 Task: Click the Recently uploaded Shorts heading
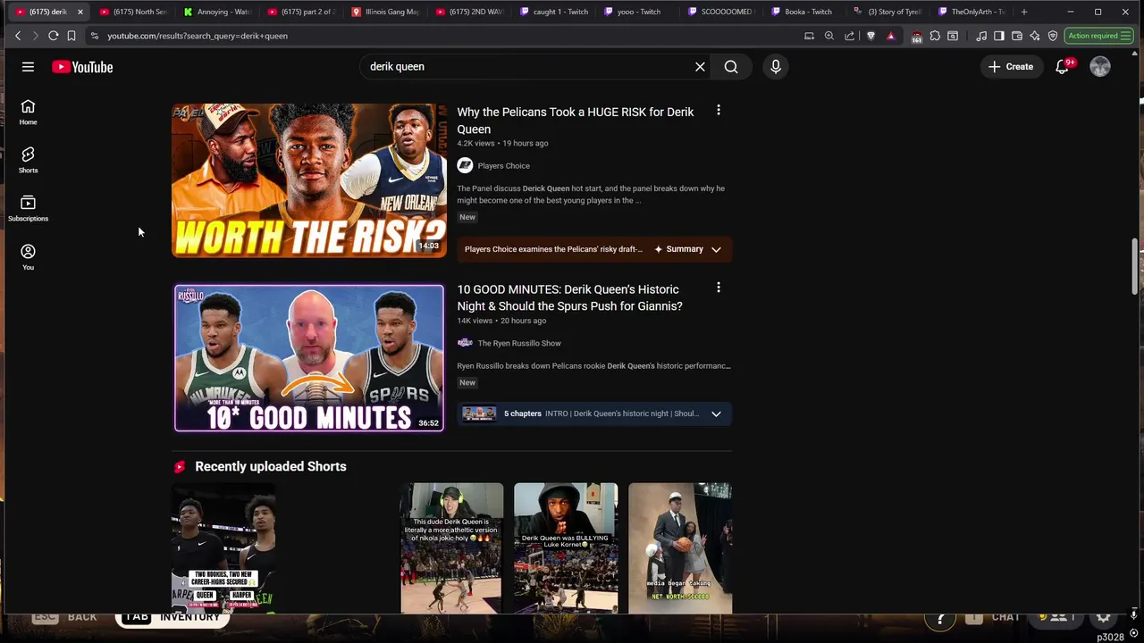[x=271, y=466]
